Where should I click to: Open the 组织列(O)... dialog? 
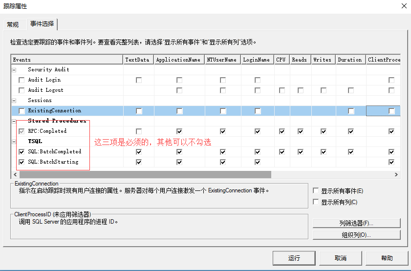coord(356,235)
